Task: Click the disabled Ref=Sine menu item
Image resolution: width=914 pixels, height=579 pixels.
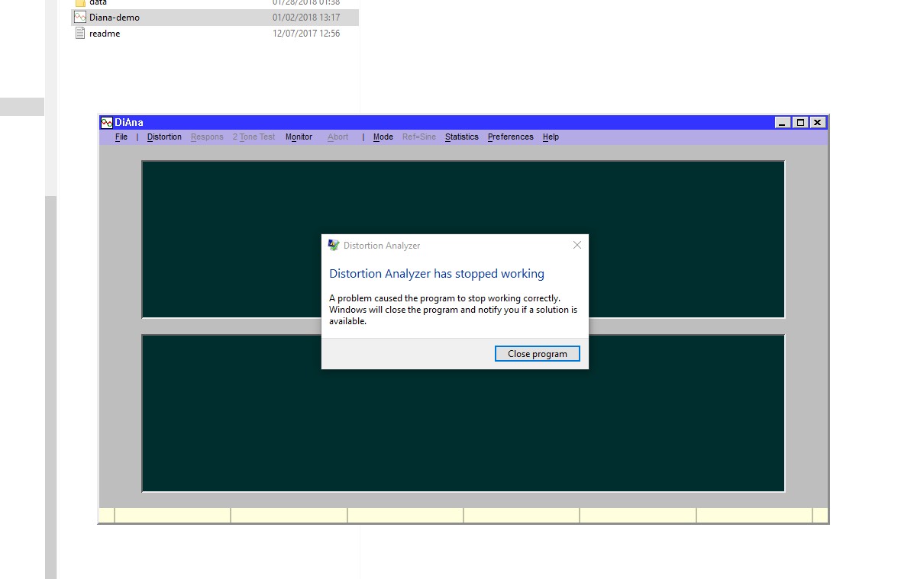Action: pos(419,137)
